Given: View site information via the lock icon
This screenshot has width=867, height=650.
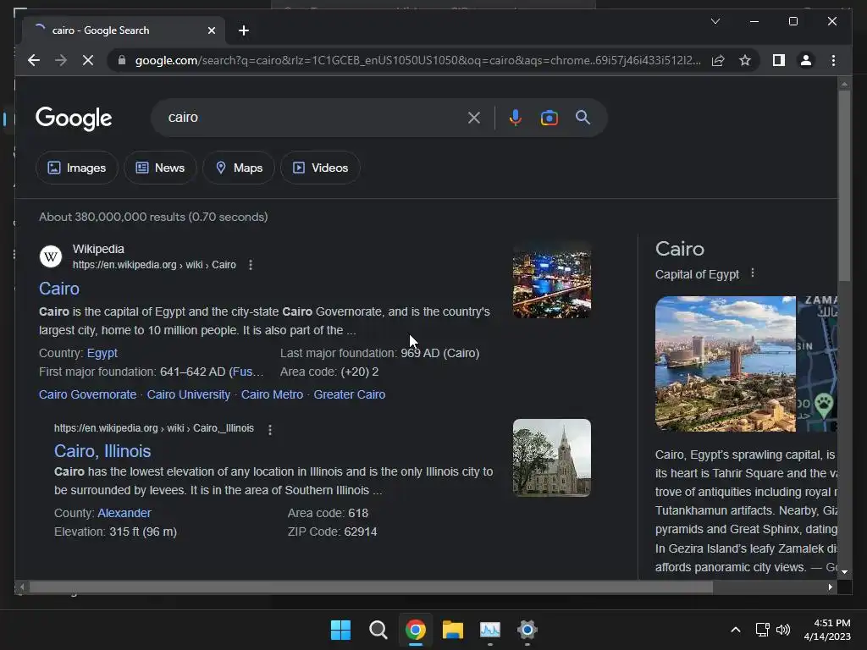Looking at the screenshot, I should tap(122, 60).
